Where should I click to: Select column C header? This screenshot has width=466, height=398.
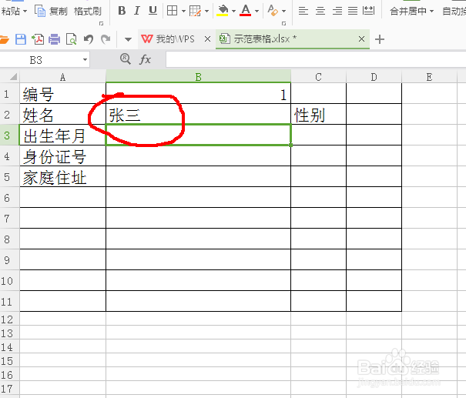[318, 77]
